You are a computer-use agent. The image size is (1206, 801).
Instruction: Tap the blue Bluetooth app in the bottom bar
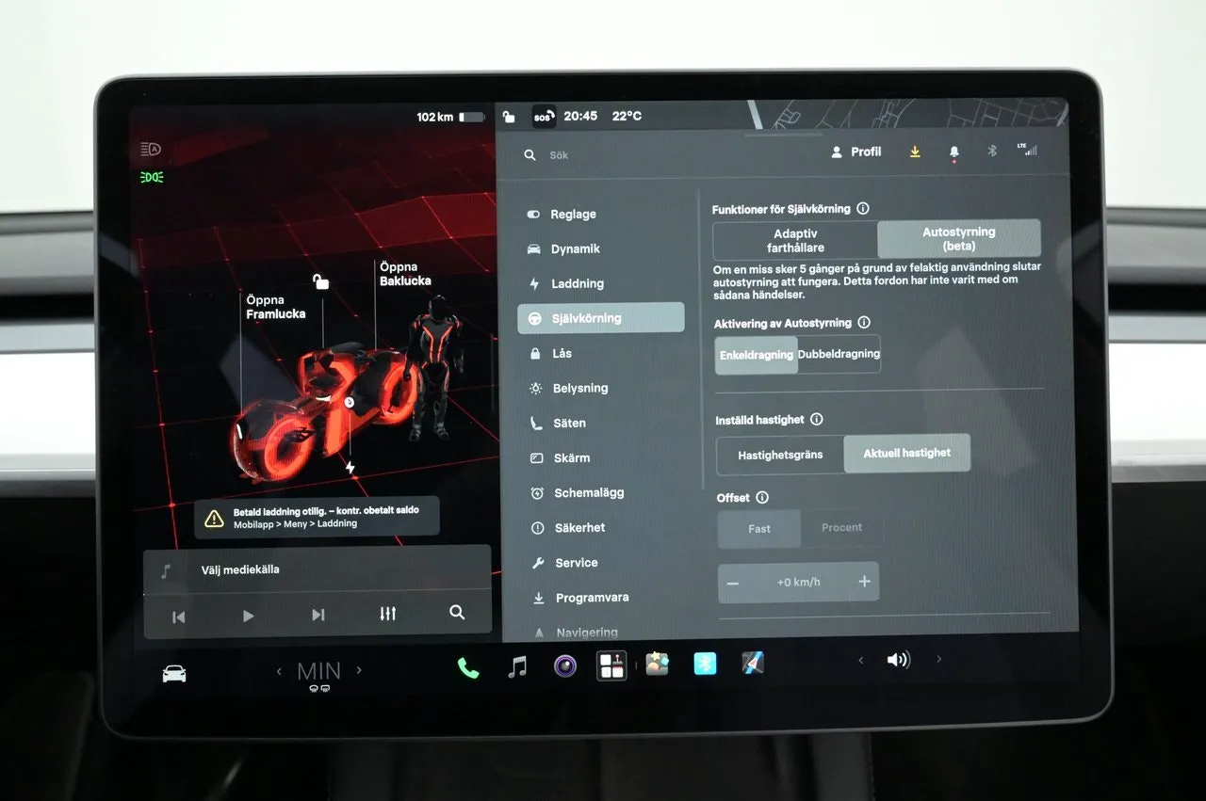705,665
